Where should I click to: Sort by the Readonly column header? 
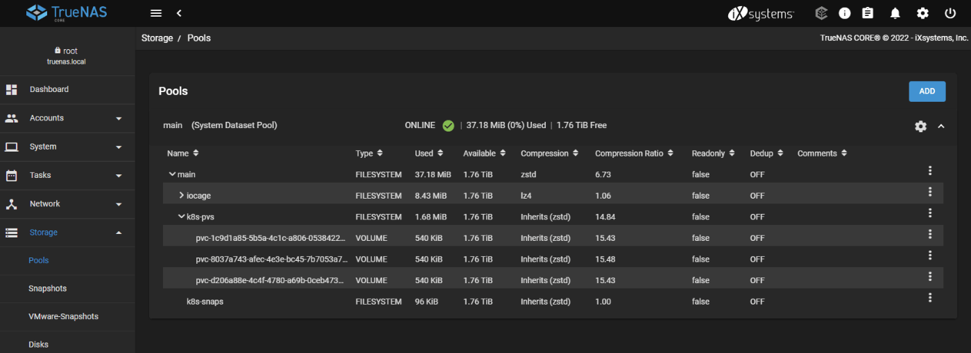click(x=713, y=153)
